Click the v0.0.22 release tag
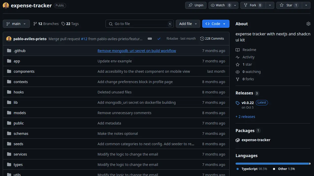Viewport: 314px width, 176px height. click(247, 103)
